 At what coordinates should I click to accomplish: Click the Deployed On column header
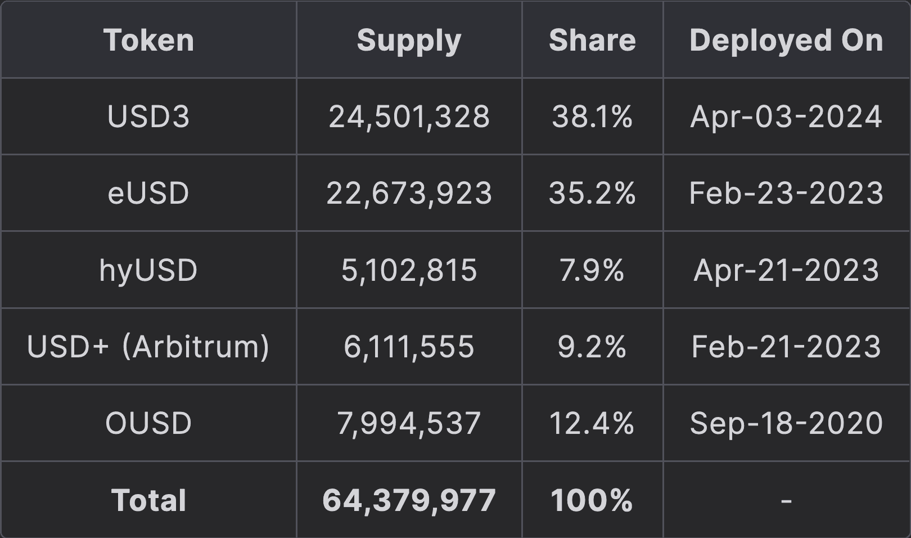(786, 41)
